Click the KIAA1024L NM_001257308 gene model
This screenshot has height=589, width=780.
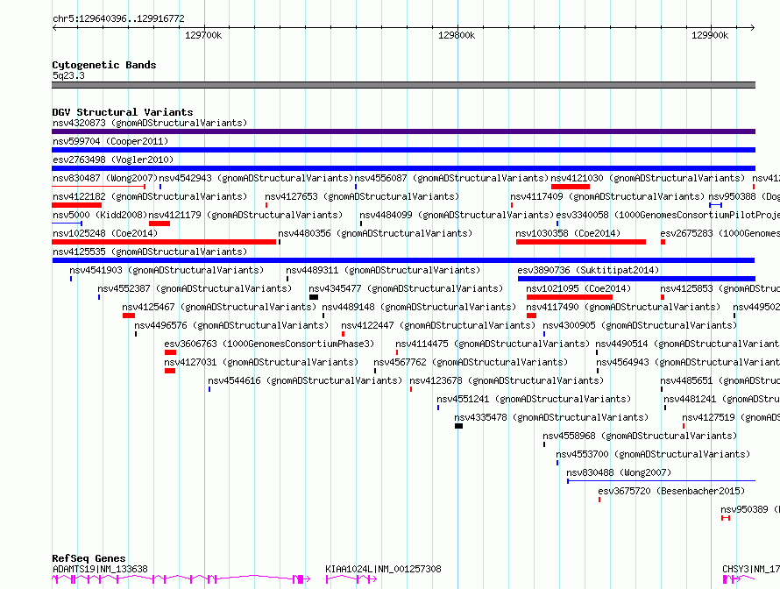pyautogui.click(x=351, y=579)
